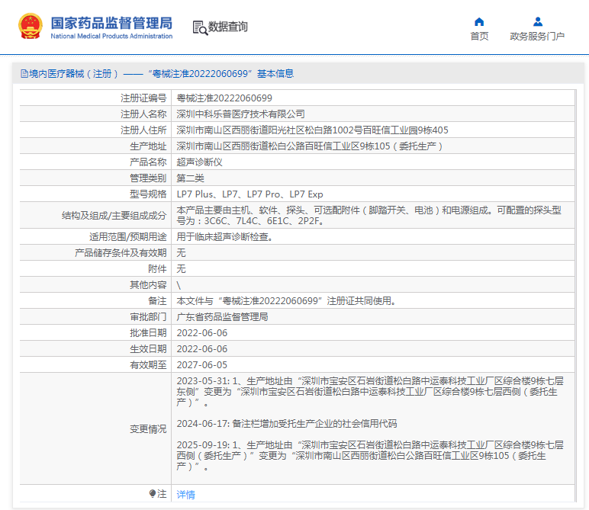Click the data query magnifier icon
The height and width of the screenshot is (510, 589).
coord(200,27)
